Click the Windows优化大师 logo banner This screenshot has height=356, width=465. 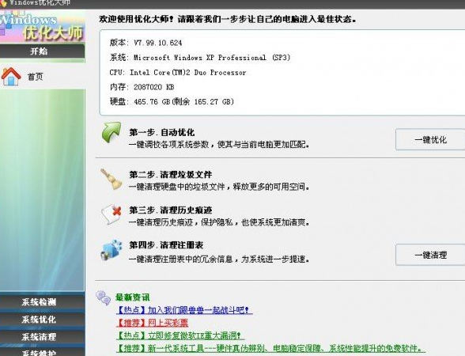click(x=43, y=26)
